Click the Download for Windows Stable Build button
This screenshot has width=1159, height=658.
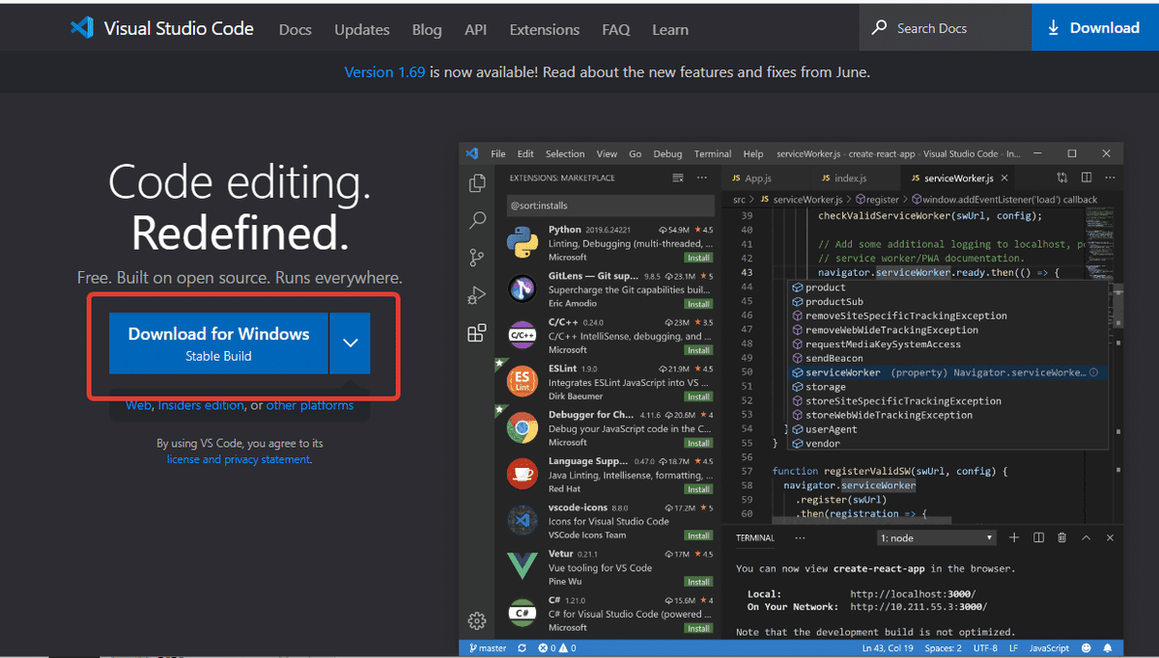(x=218, y=343)
